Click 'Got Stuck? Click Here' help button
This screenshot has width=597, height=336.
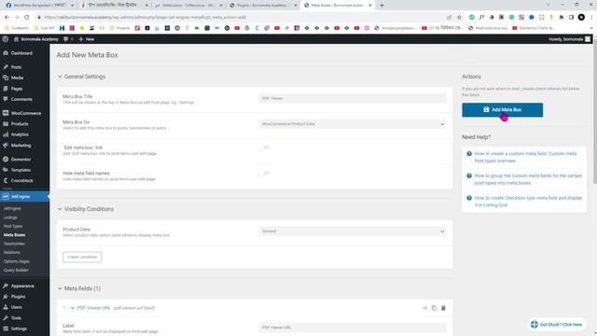pos(556,324)
